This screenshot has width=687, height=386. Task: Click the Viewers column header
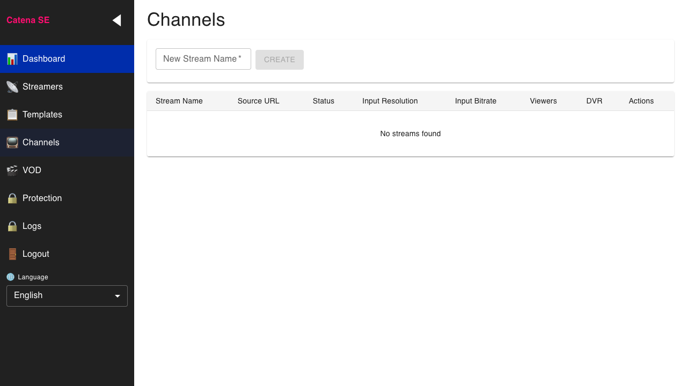coord(543,101)
